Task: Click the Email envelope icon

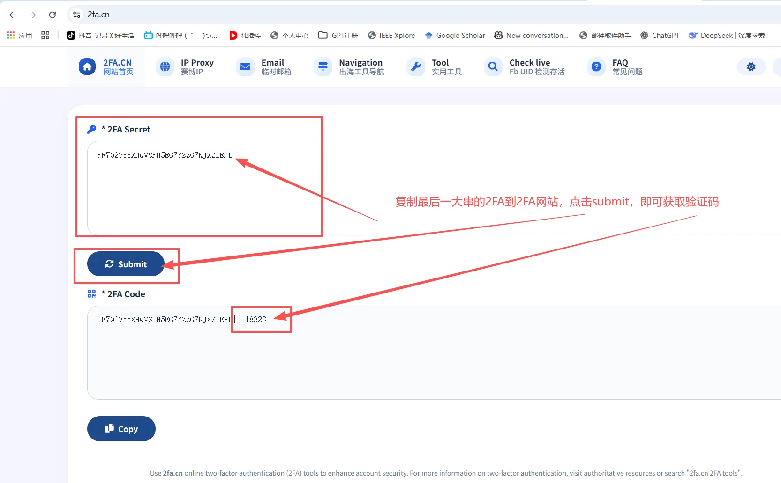Action: 245,66
